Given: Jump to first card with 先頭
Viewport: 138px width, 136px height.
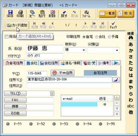Looking at the screenshot, I should click(34, 25).
